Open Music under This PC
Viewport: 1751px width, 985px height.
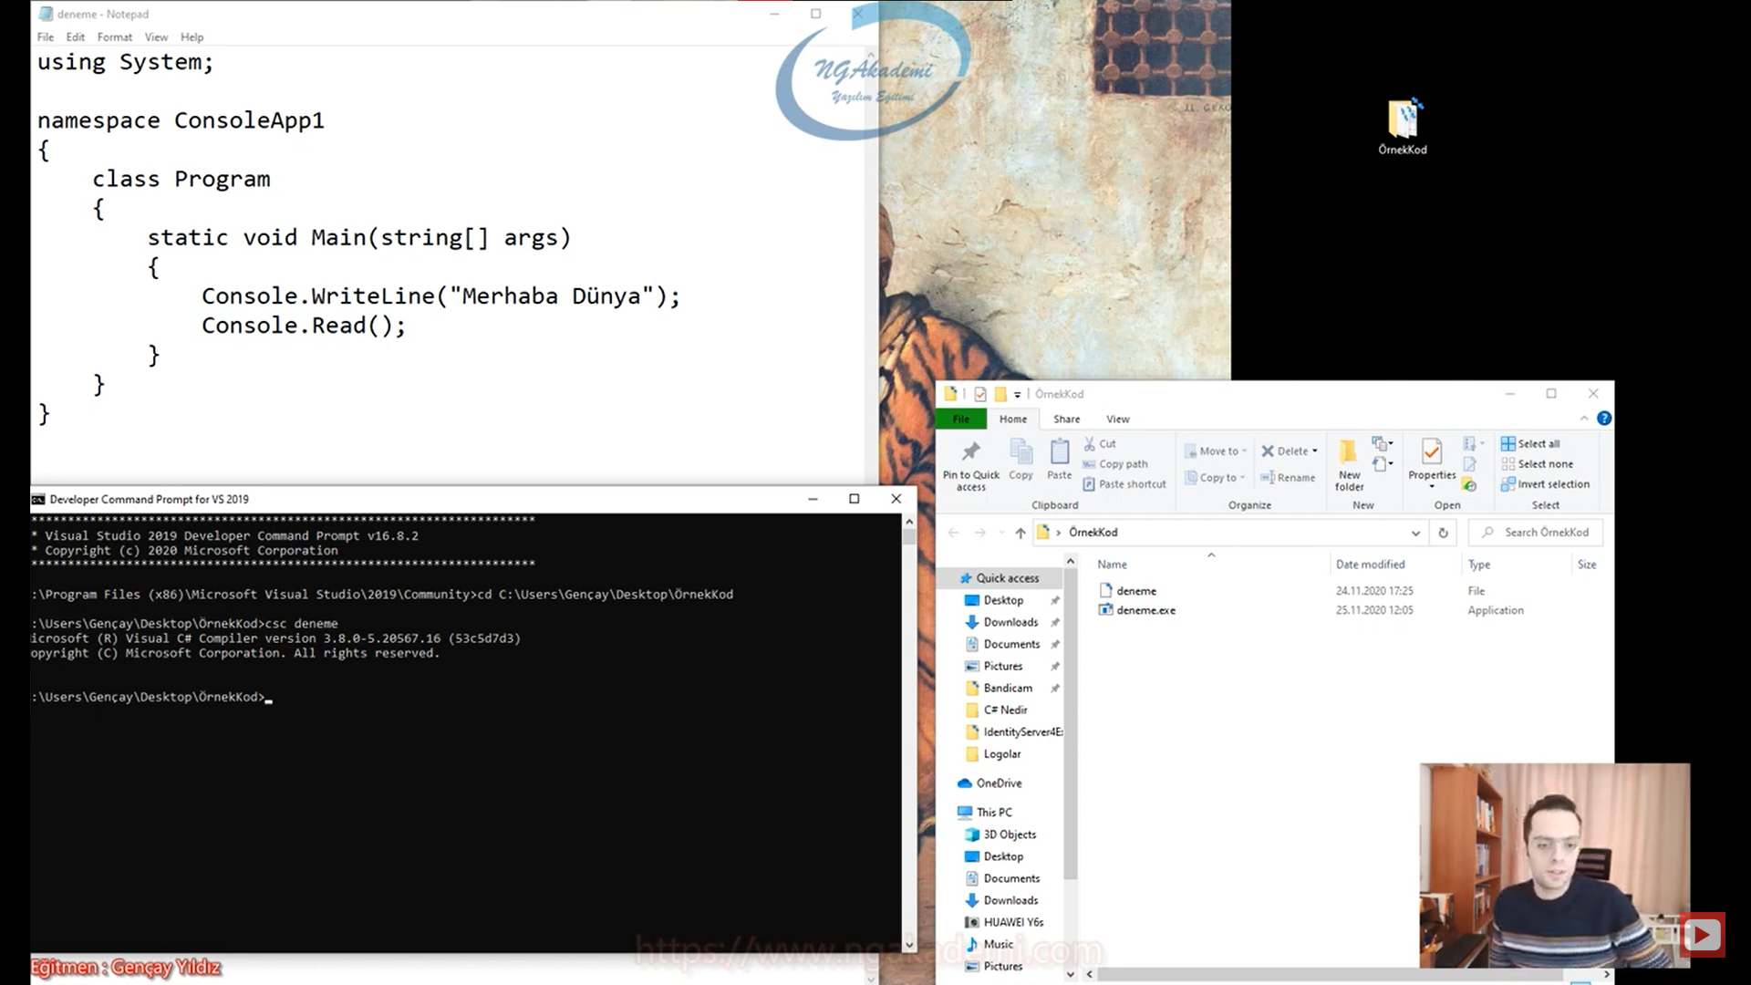pos(998,944)
